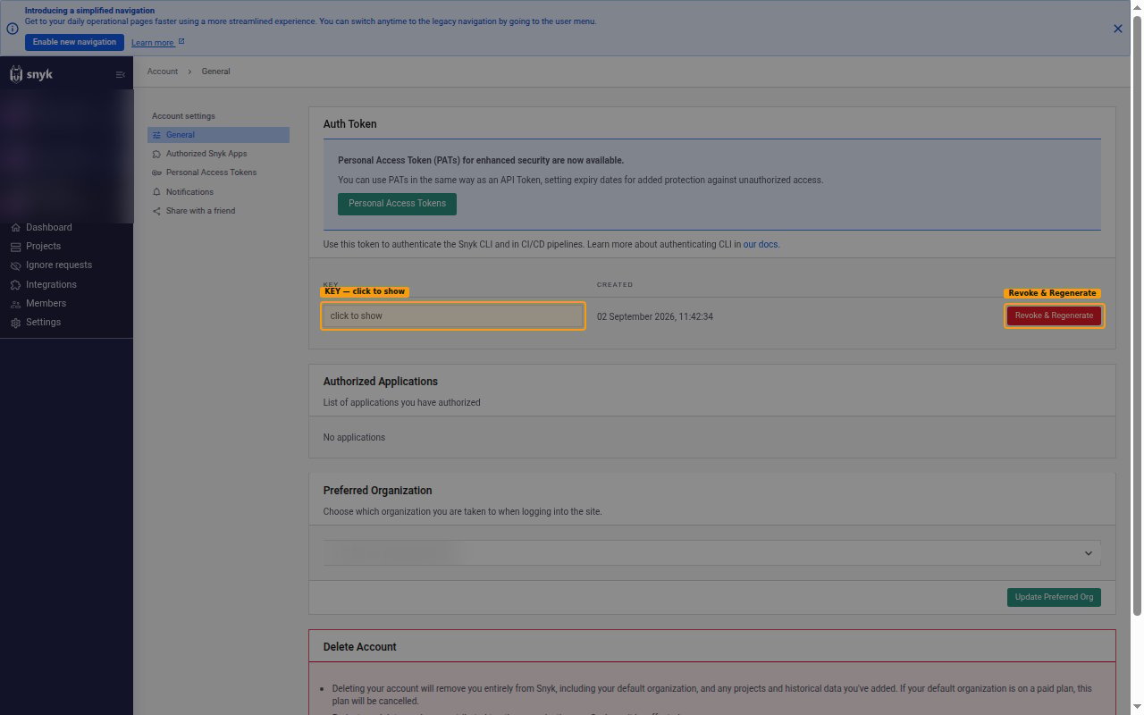The width and height of the screenshot is (1144, 715).
Task: Click the Delete Account heading
Action: coord(360,647)
